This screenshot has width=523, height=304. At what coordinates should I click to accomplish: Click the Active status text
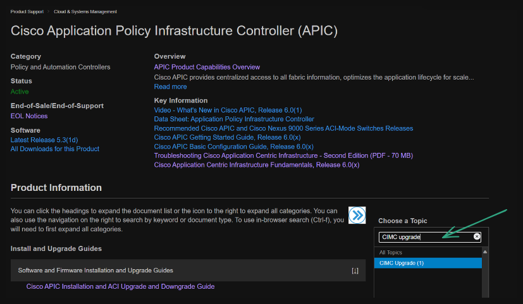(20, 92)
